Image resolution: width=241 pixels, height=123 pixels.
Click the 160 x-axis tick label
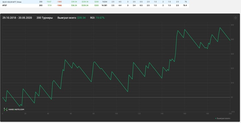[x=185, y=113]
